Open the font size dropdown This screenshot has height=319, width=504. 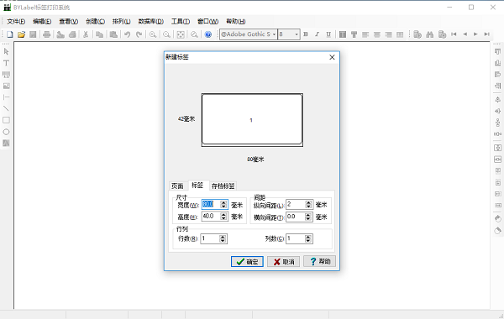[297, 34]
